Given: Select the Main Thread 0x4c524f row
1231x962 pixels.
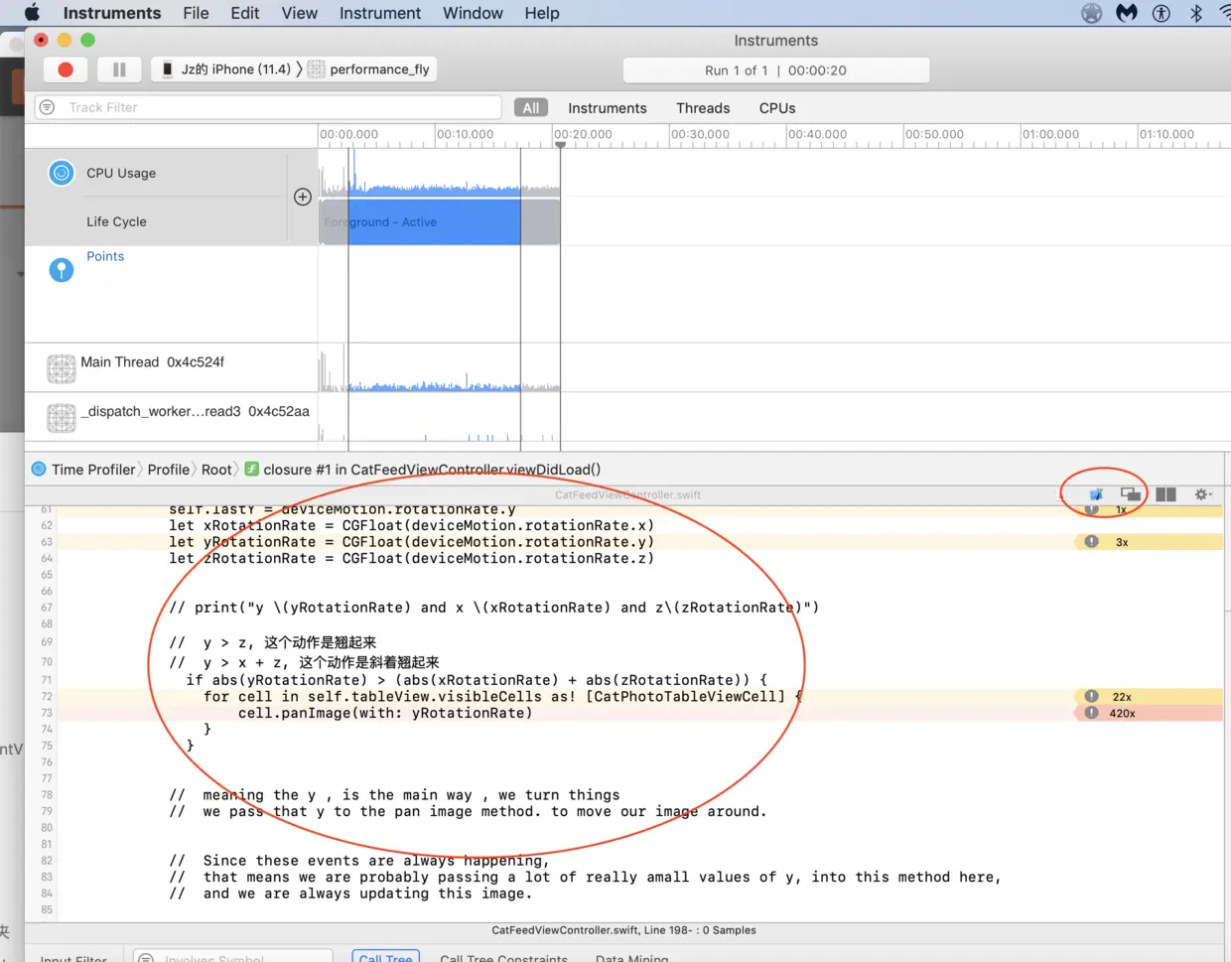Looking at the screenshot, I should coord(152,362).
